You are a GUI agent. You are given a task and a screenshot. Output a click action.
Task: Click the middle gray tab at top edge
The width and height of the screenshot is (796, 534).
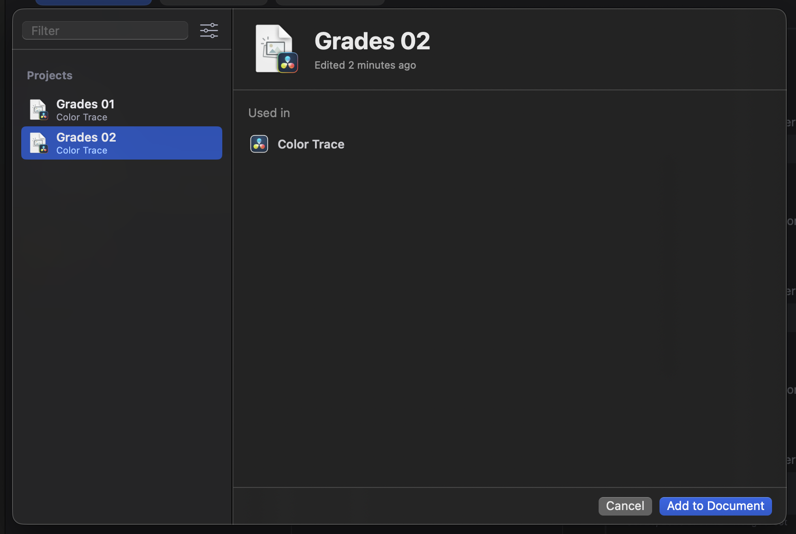click(x=214, y=2)
